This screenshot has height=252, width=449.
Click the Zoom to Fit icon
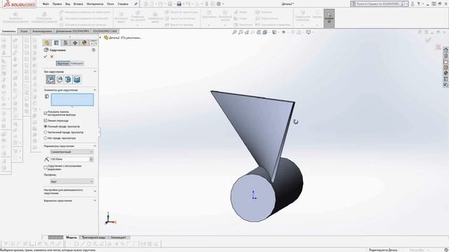pyautogui.click(x=234, y=32)
